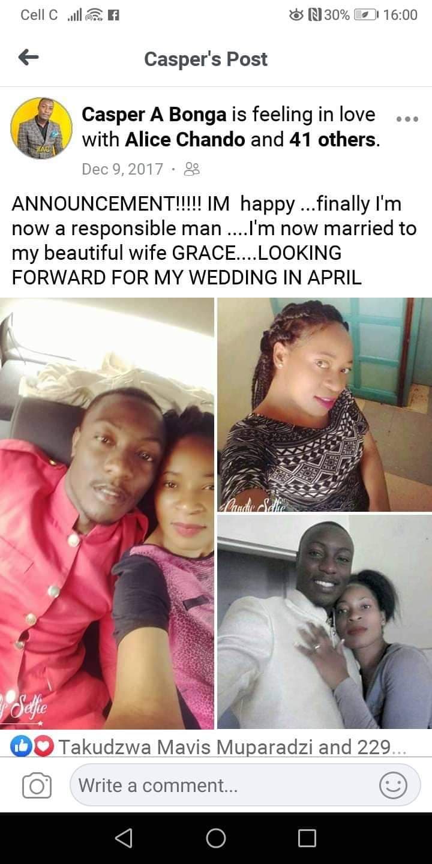Viewport: 432px width, 864px height.
Task: Tap the back arrow icon
Action: click(x=28, y=58)
